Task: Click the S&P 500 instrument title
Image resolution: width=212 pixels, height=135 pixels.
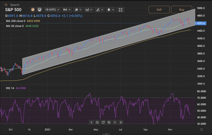Action: pyautogui.click(x=13, y=10)
